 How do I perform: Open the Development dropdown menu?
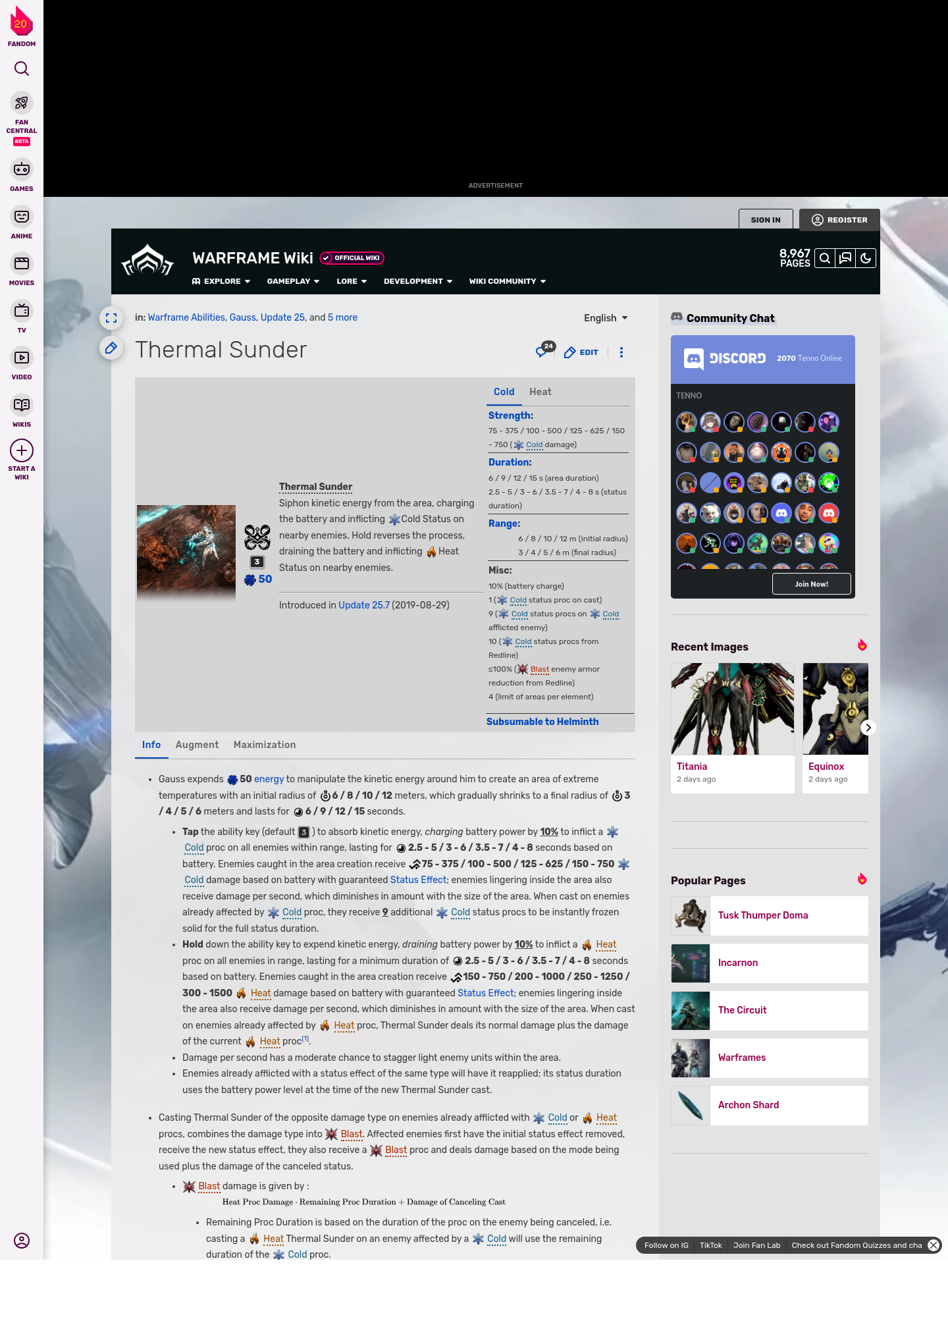pos(418,281)
